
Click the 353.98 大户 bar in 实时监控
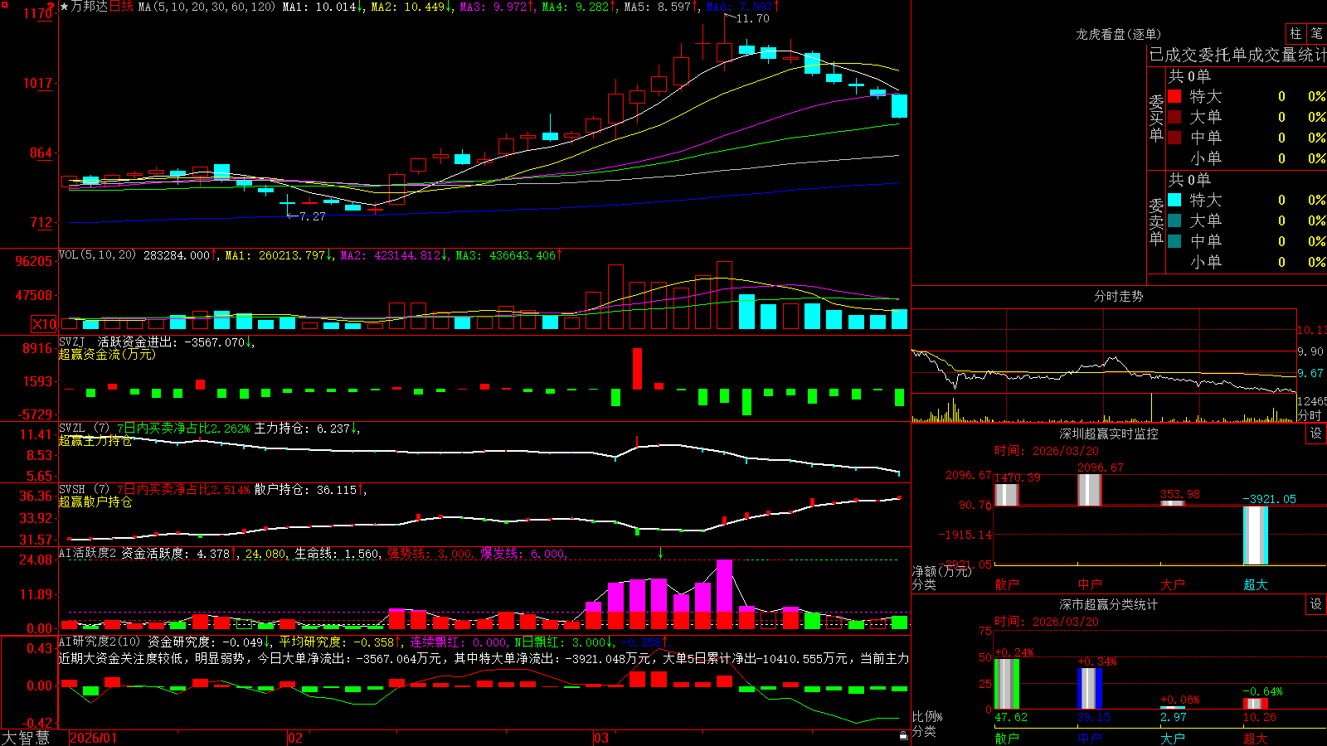pos(1173,503)
